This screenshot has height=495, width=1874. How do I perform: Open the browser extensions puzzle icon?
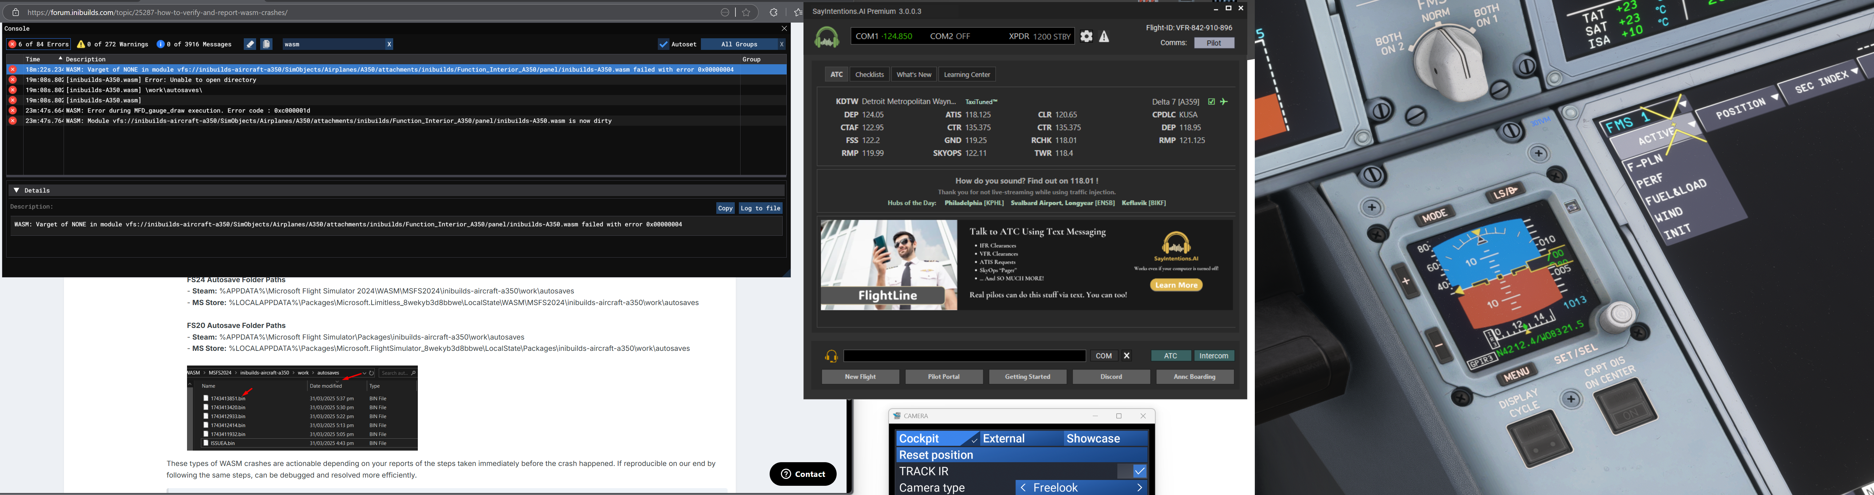pos(774,12)
